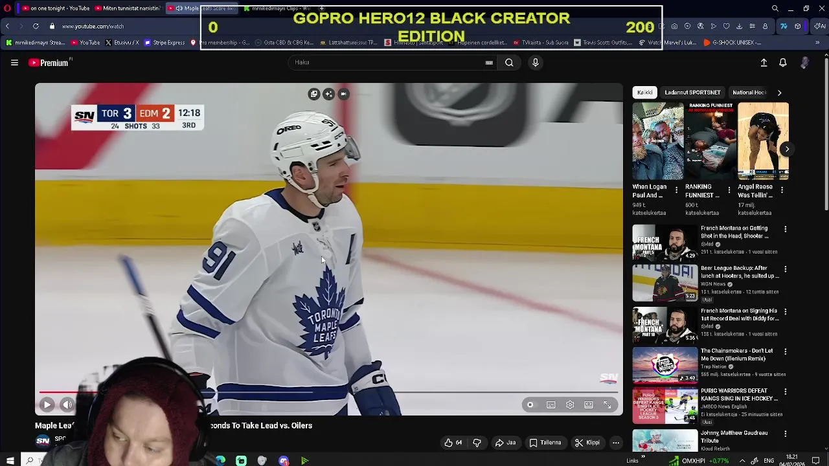The width and height of the screenshot is (829, 466).
Task: Switch to 'mmikedimayn Clips' browser tab
Action: click(280, 8)
